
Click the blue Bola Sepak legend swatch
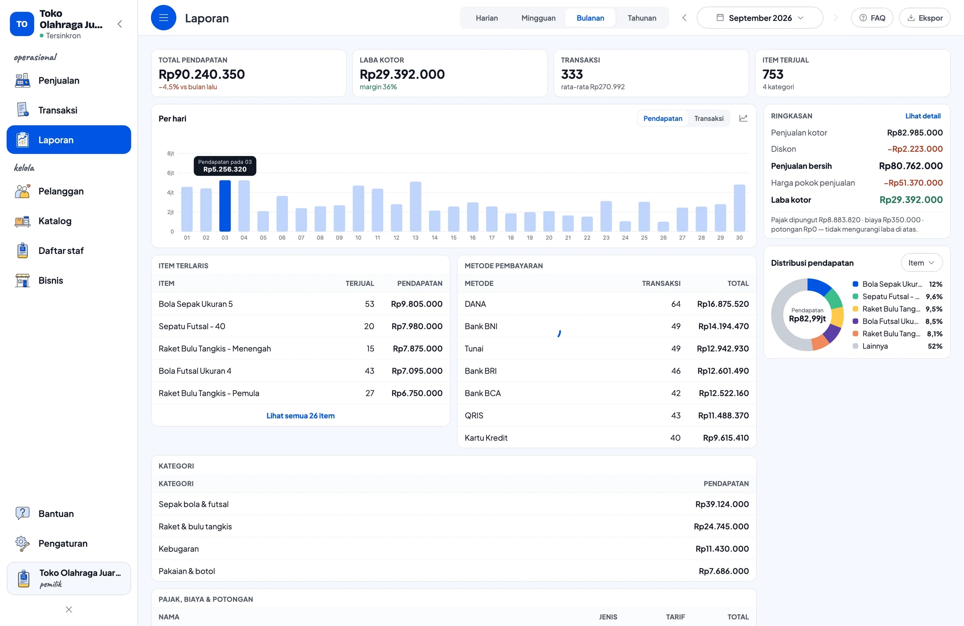coord(856,284)
